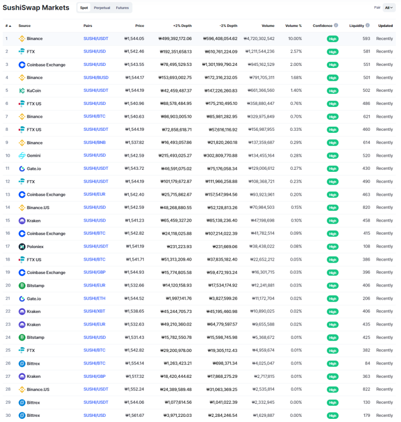This screenshot has width=401, height=422.
Task: Switch to the Perpetual tab
Action: tap(102, 8)
